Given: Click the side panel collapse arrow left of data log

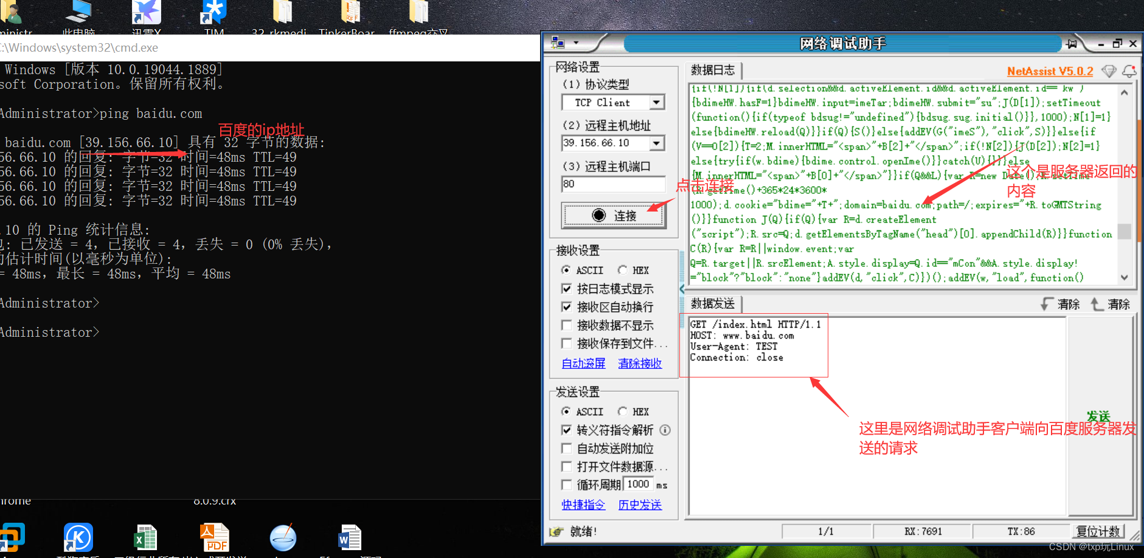Looking at the screenshot, I should 682,289.
